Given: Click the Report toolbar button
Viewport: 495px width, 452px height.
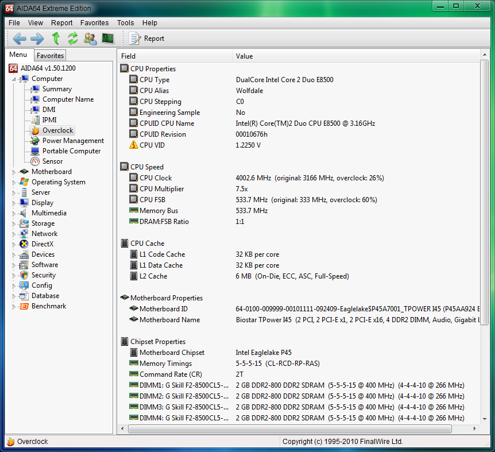Looking at the screenshot, I should [x=147, y=38].
